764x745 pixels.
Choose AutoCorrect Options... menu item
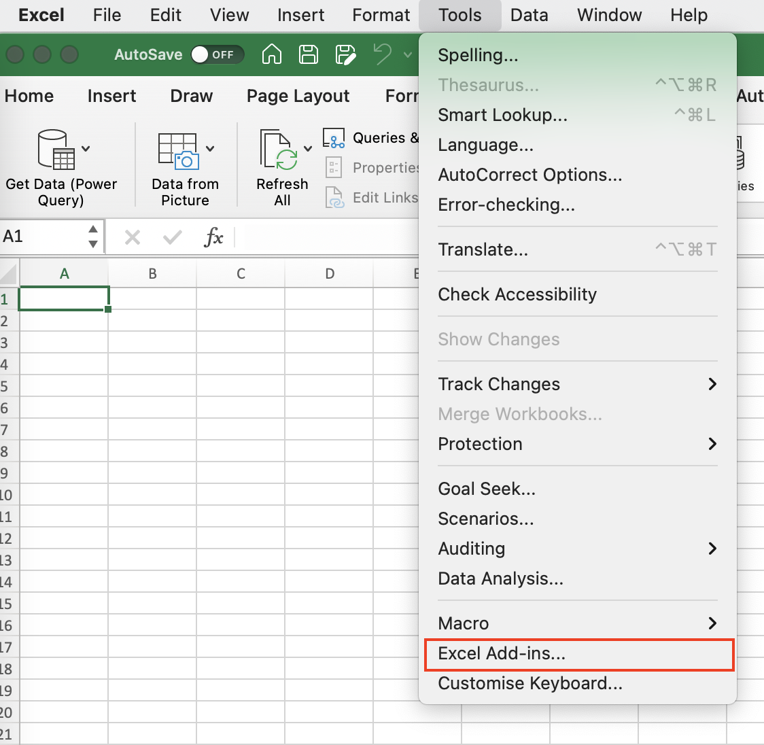[x=578, y=175]
